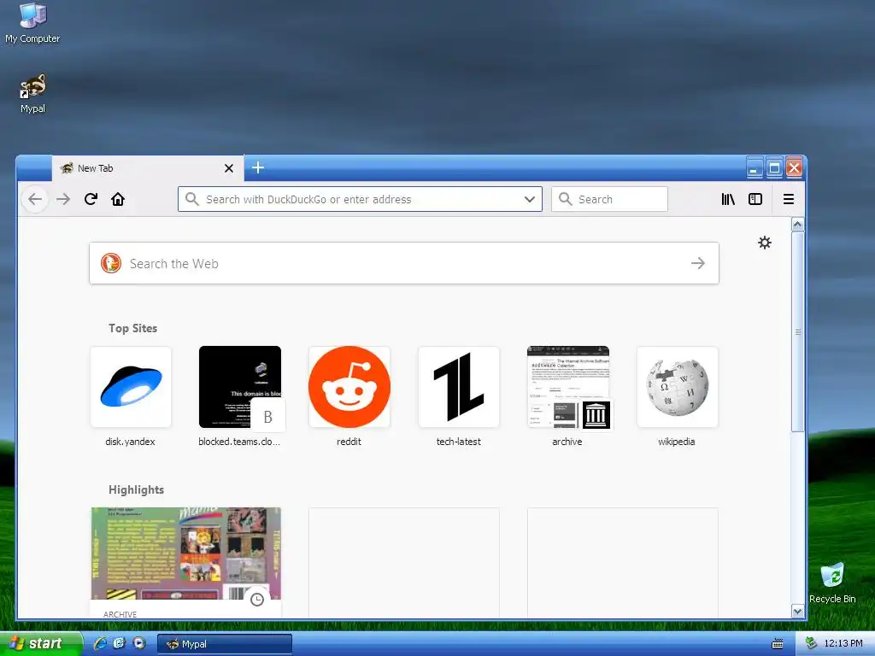Go to the Home page icon
Viewport: 875px width, 656px height.
click(118, 199)
